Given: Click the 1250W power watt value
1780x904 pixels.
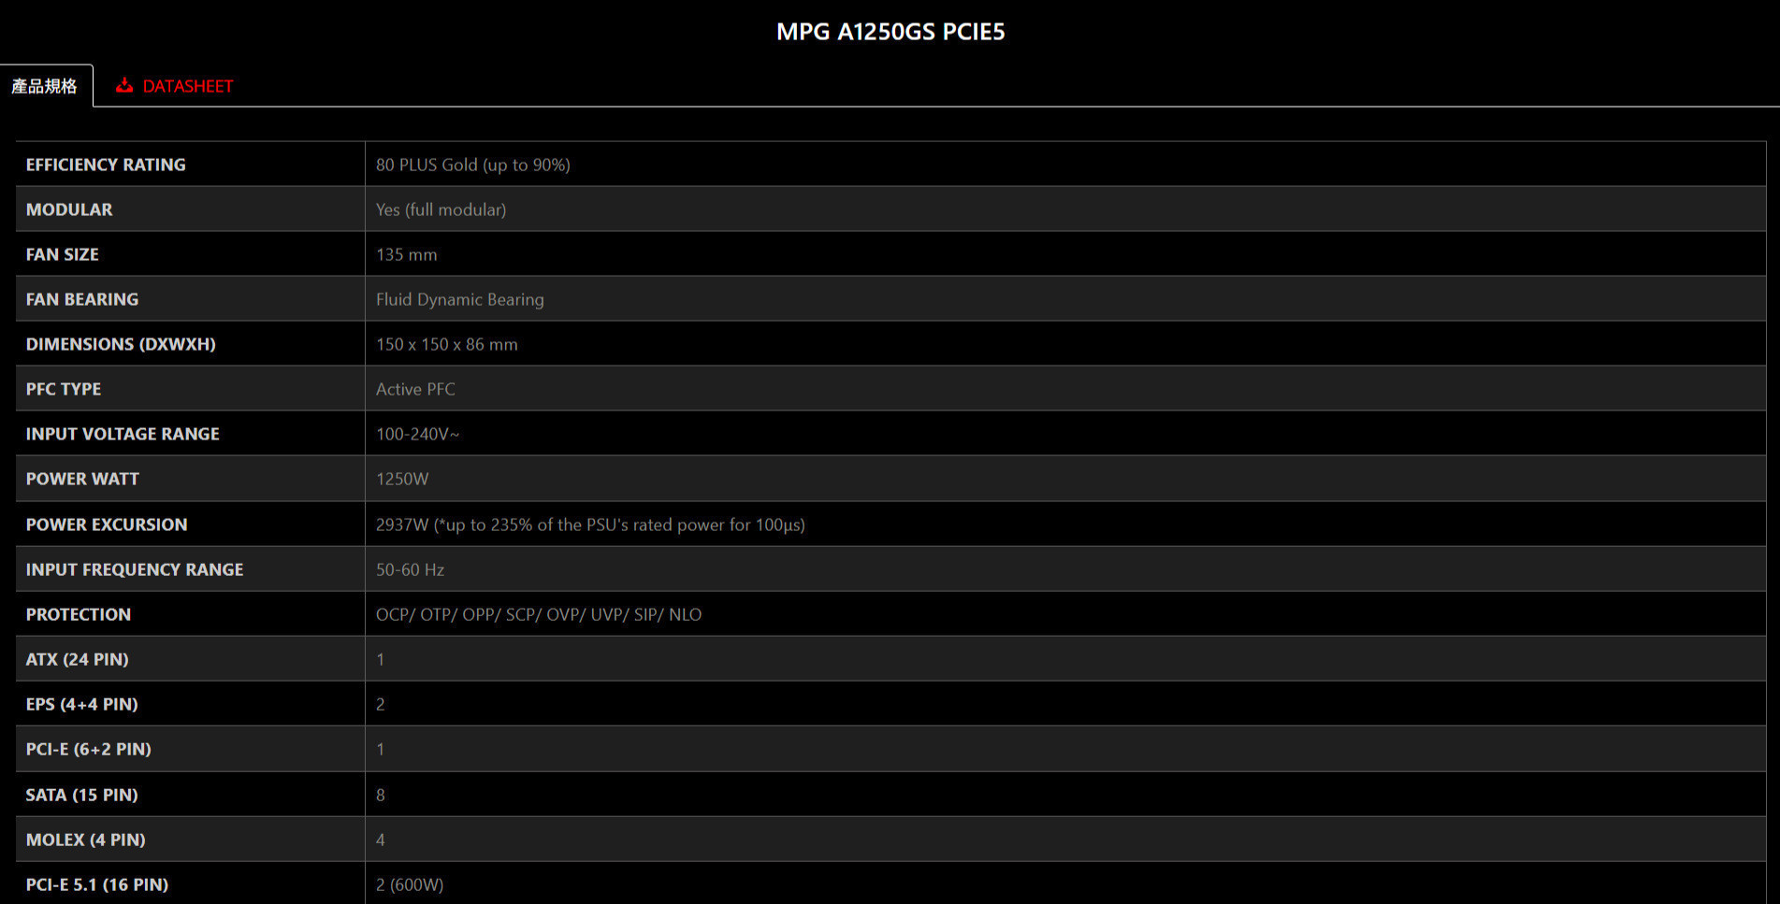Looking at the screenshot, I should 402,479.
